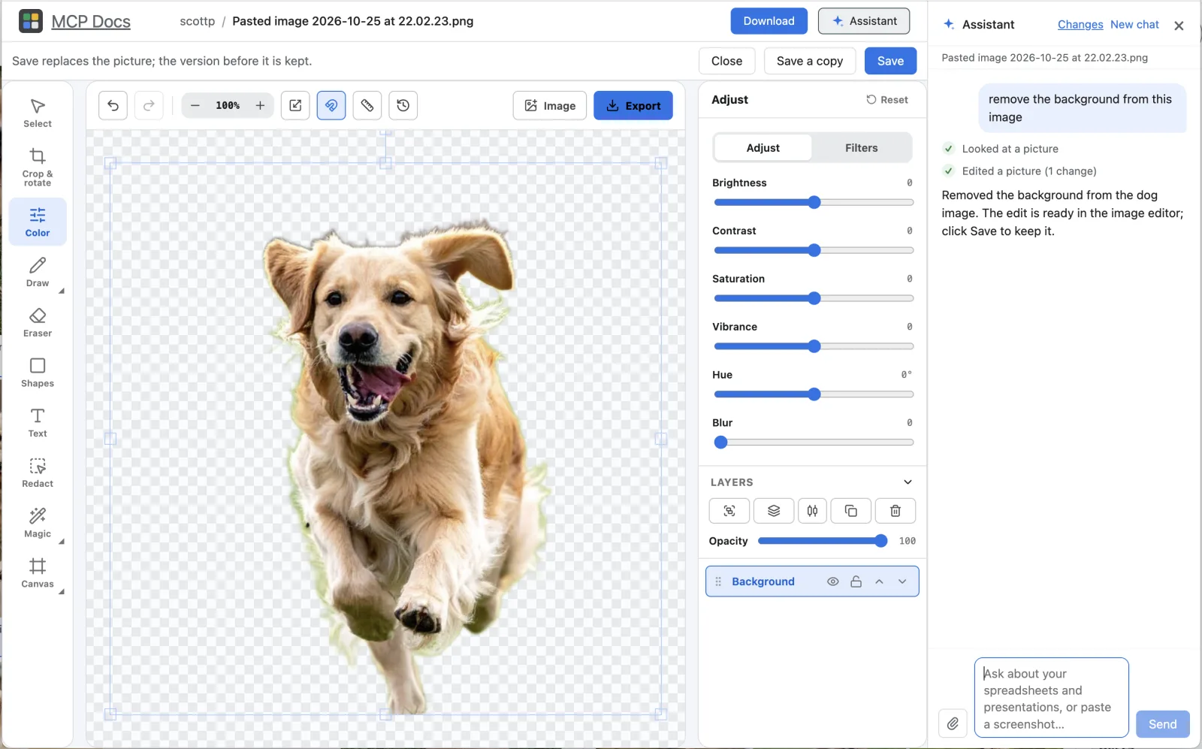The height and width of the screenshot is (749, 1202).
Task: Attach a file with the paperclip
Action: point(953,723)
